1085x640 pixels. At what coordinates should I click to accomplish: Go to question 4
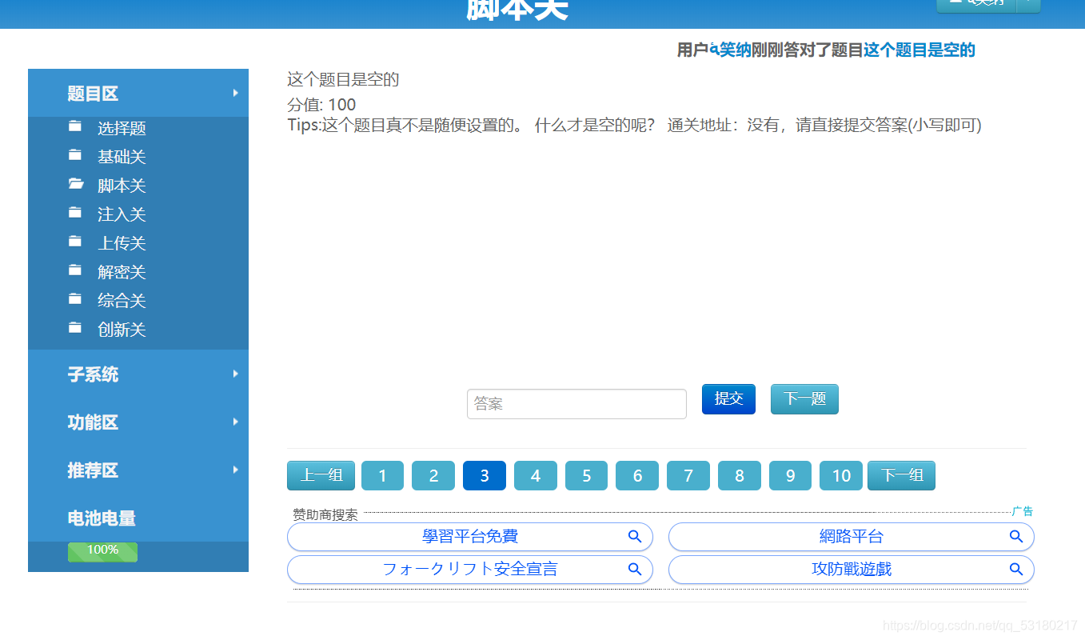536,475
